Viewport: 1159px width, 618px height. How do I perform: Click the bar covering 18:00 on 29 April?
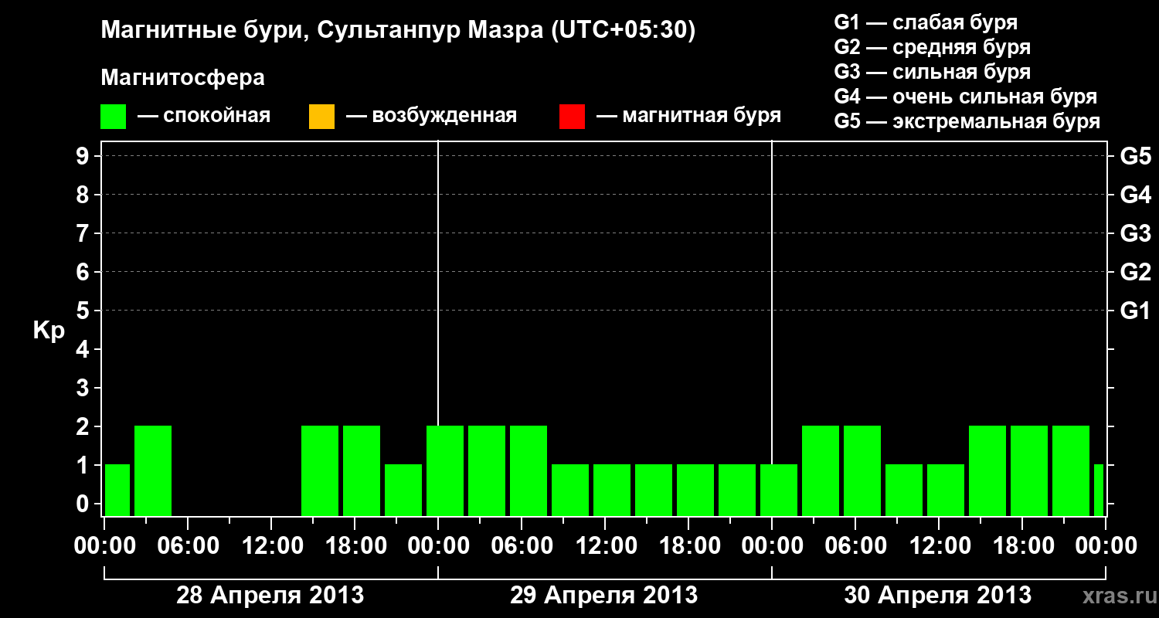[695, 490]
